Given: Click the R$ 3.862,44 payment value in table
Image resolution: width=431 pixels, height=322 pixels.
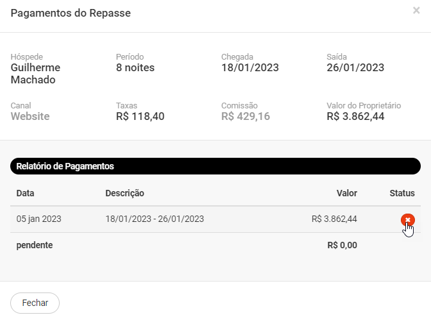Looking at the screenshot, I should [334, 219].
